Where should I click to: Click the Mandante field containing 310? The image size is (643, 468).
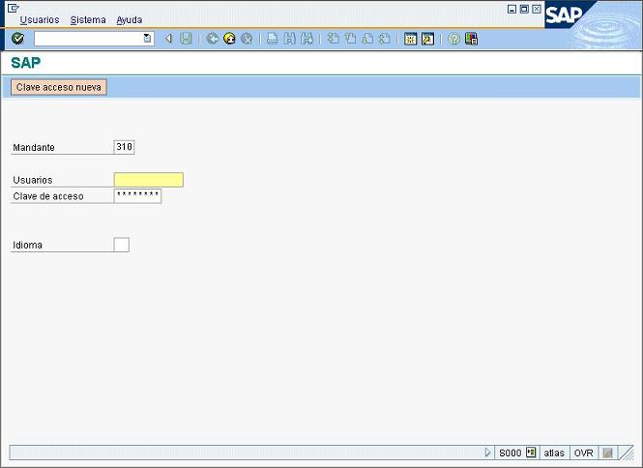(x=124, y=147)
